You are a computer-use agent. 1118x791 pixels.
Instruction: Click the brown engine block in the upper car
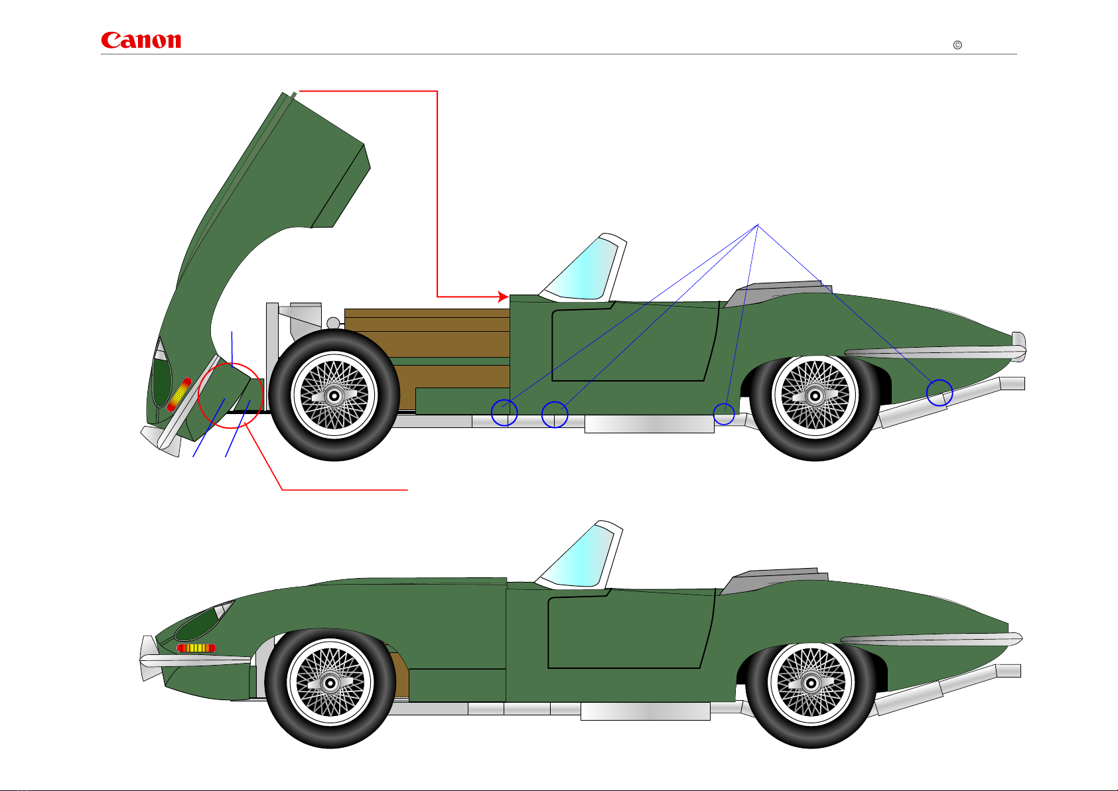[427, 358]
